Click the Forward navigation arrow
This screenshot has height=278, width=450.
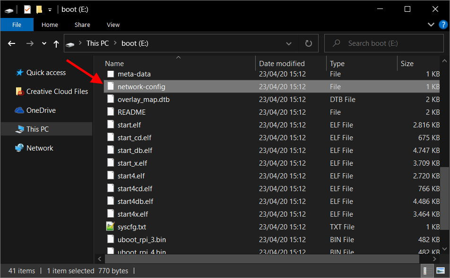(30, 43)
